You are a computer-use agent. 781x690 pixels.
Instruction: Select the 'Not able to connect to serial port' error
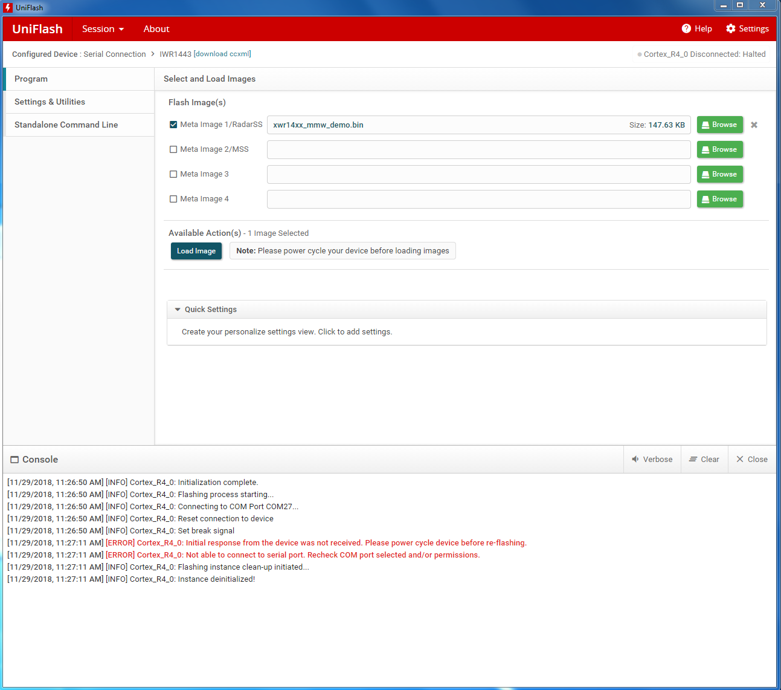pyautogui.click(x=243, y=555)
